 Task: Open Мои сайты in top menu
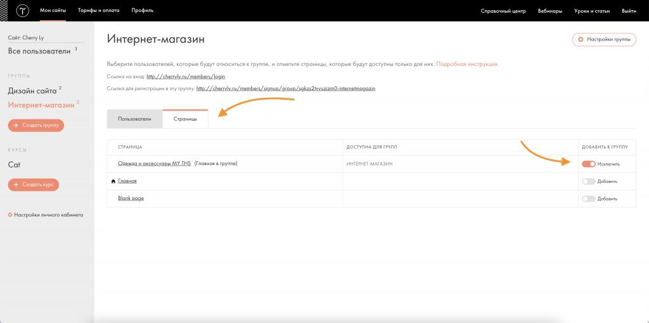[53, 11]
